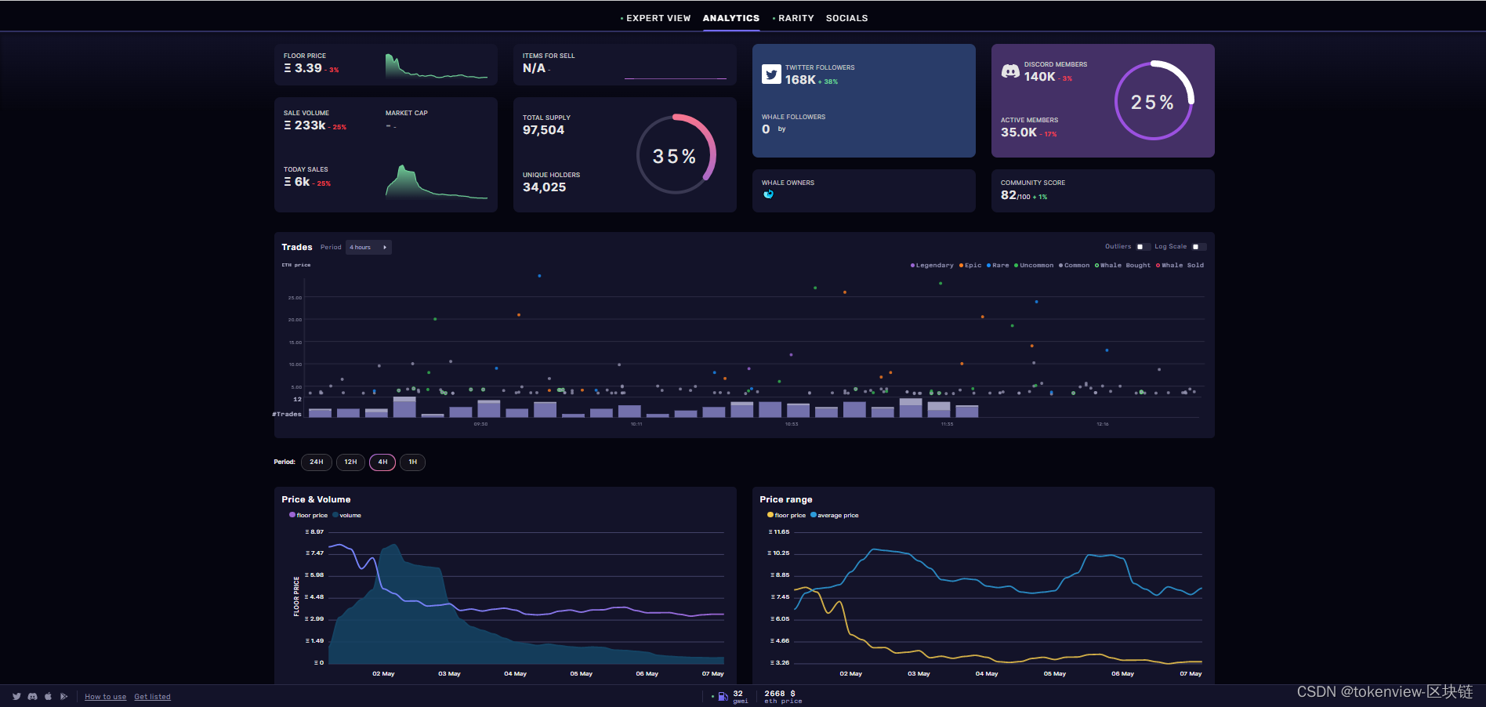Image resolution: width=1486 pixels, height=707 pixels.
Task: Click the Price range chart title
Action: 785,499
